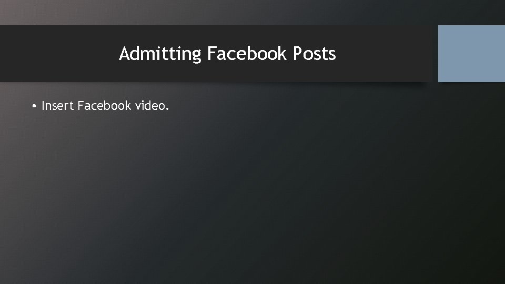Click the strip above the blue rectangle
505x284 pixels.
(x=471, y=12)
